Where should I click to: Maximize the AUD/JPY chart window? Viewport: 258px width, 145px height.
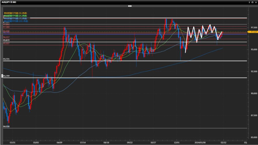tap(252, 2)
